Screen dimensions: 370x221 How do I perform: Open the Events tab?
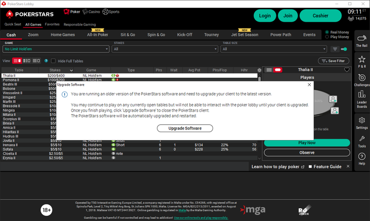click(309, 35)
